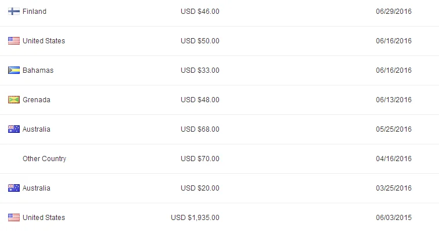Click the Australia flag in the $68.00 row

(x=14, y=129)
